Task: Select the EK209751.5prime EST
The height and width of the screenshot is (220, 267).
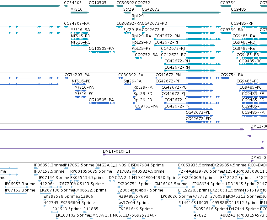Action: click(x=134, y=184)
